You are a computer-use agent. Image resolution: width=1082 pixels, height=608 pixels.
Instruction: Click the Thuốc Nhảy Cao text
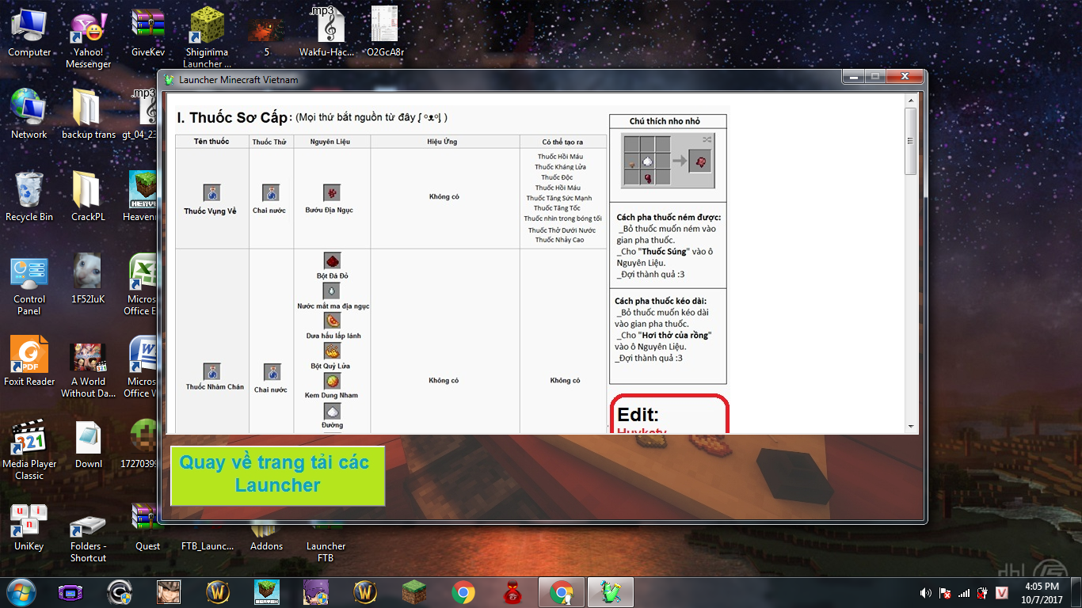pyautogui.click(x=559, y=240)
